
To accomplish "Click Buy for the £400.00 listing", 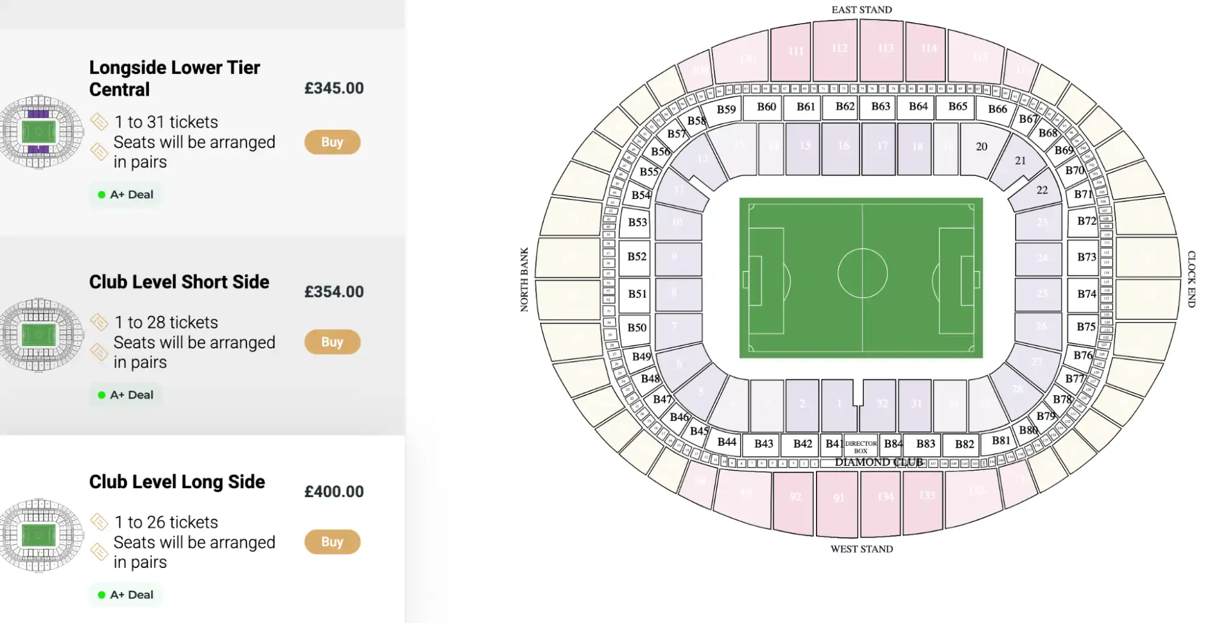I will click(332, 542).
